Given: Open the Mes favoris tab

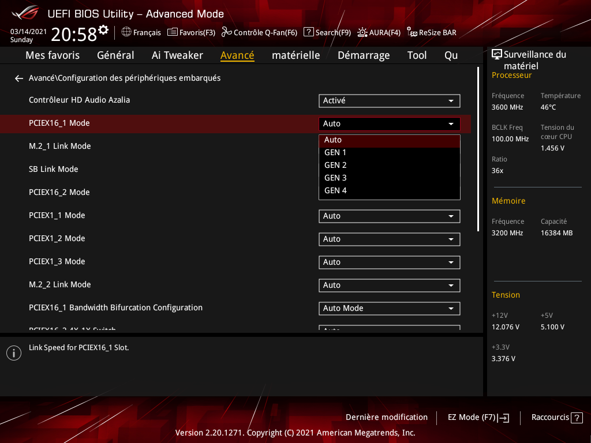Looking at the screenshot, I should [53, 55].
